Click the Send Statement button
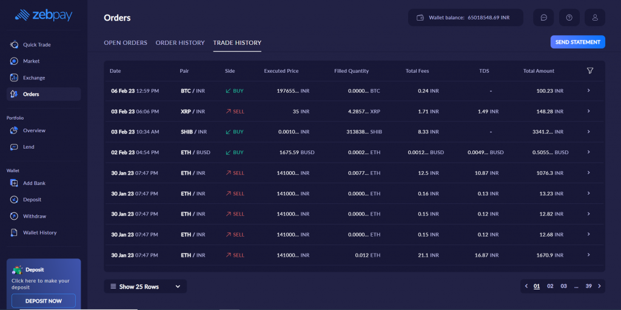The image size is (621, 310). coord(577,42)
